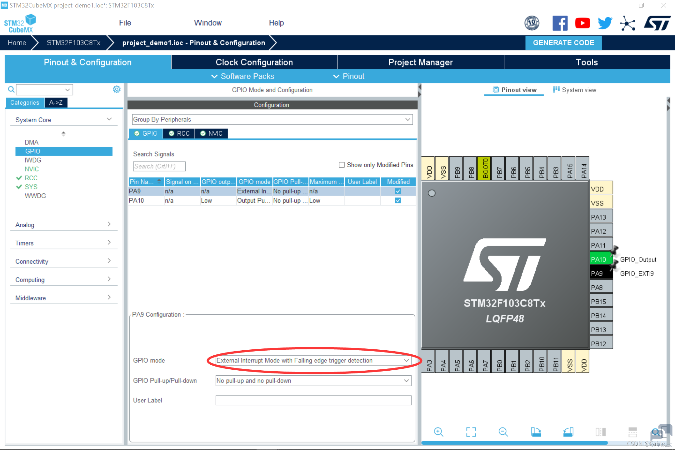Viewport: 675px width, 450px height.
Task: Switch to the Clock Configuration tab
Action: 254,62
